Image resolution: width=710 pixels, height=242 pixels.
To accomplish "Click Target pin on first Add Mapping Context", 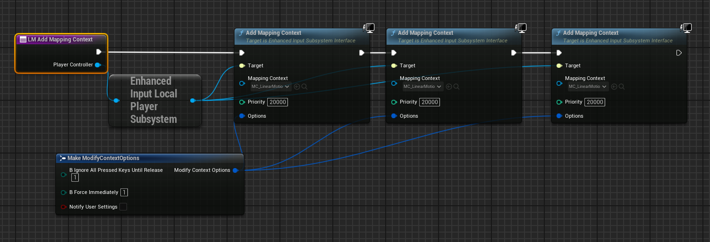I will point(242,66).
